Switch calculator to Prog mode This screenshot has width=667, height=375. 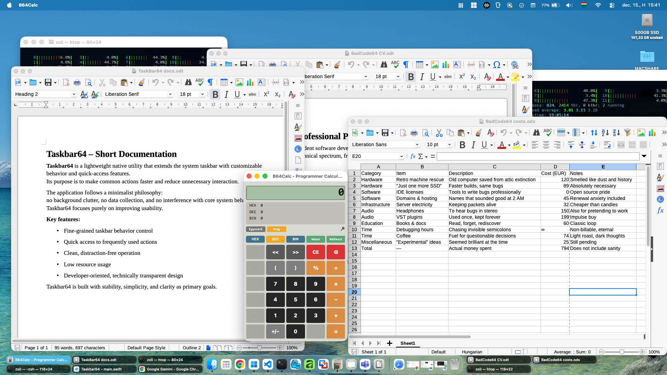pos(276,229)
